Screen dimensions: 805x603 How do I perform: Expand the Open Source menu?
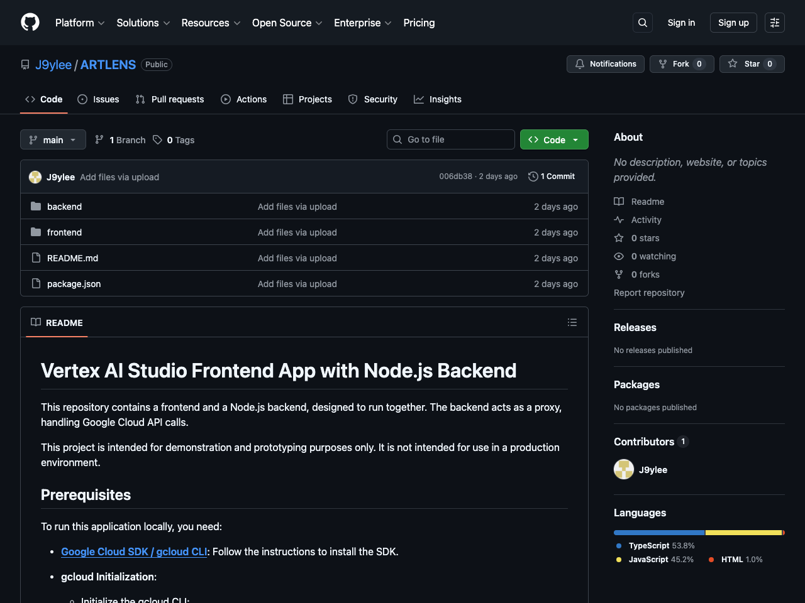point(287,23)
